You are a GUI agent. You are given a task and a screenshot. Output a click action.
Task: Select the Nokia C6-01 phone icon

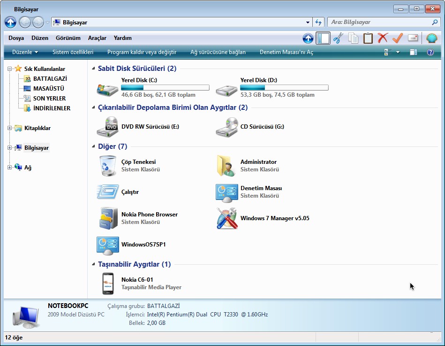pos(108,284)
